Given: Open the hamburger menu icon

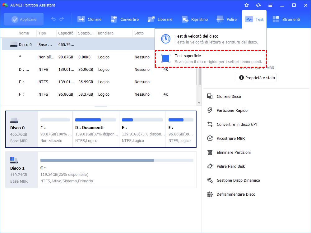Looking at the screenshot, I should click(270, 5).
